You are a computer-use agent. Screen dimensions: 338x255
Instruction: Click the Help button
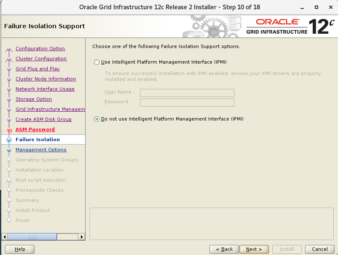pos(20,250)
